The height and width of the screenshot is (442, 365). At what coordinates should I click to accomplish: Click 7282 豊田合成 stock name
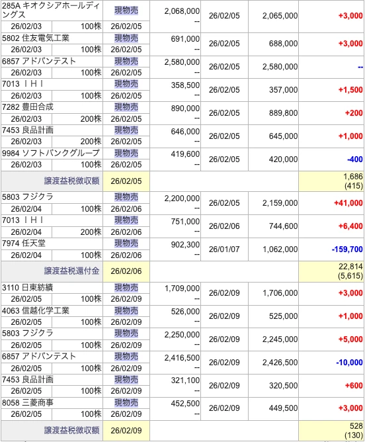coord(28,107)
